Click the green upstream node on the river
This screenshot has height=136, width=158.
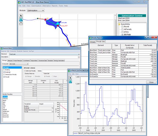38,18
